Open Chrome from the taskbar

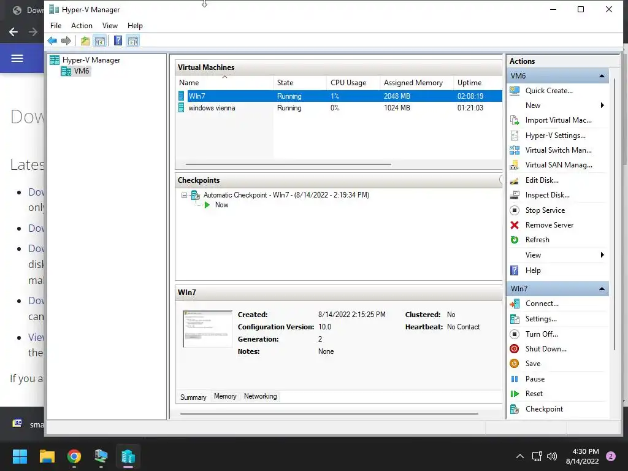[74, 456]
